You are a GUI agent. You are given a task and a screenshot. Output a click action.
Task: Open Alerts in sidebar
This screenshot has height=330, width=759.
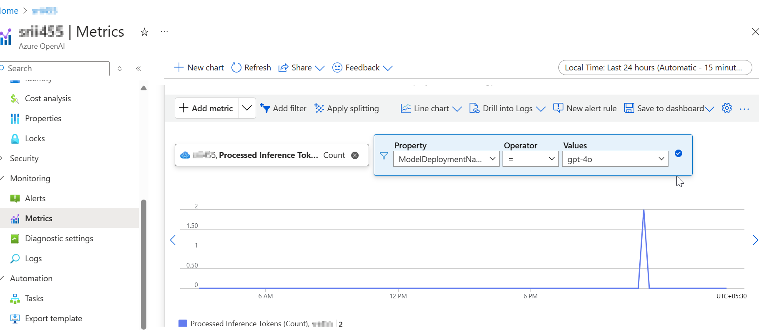point(35,198)
